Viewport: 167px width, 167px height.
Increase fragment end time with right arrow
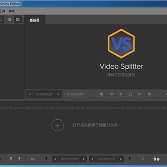tap(121, 159)
